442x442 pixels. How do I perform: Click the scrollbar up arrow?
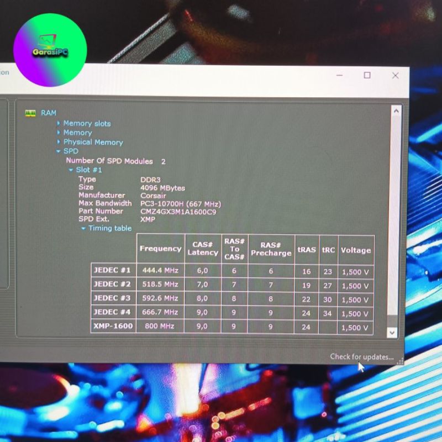click(396, 111)
